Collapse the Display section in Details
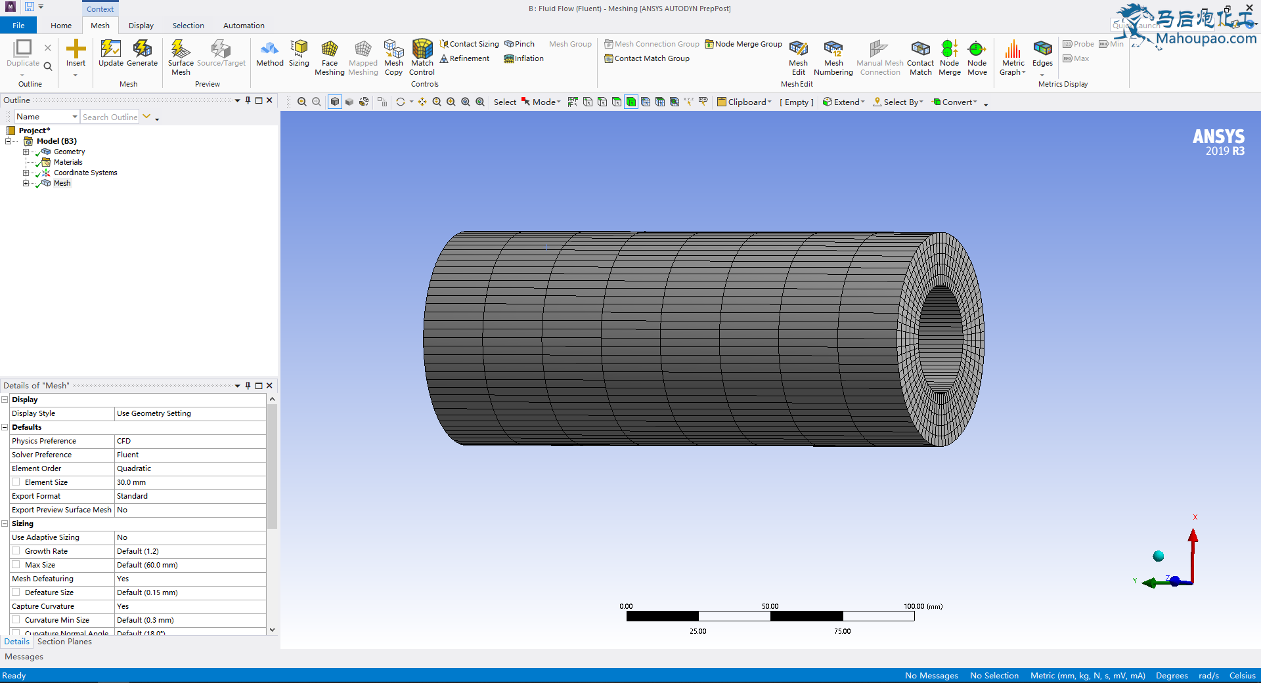 (5, 400)
